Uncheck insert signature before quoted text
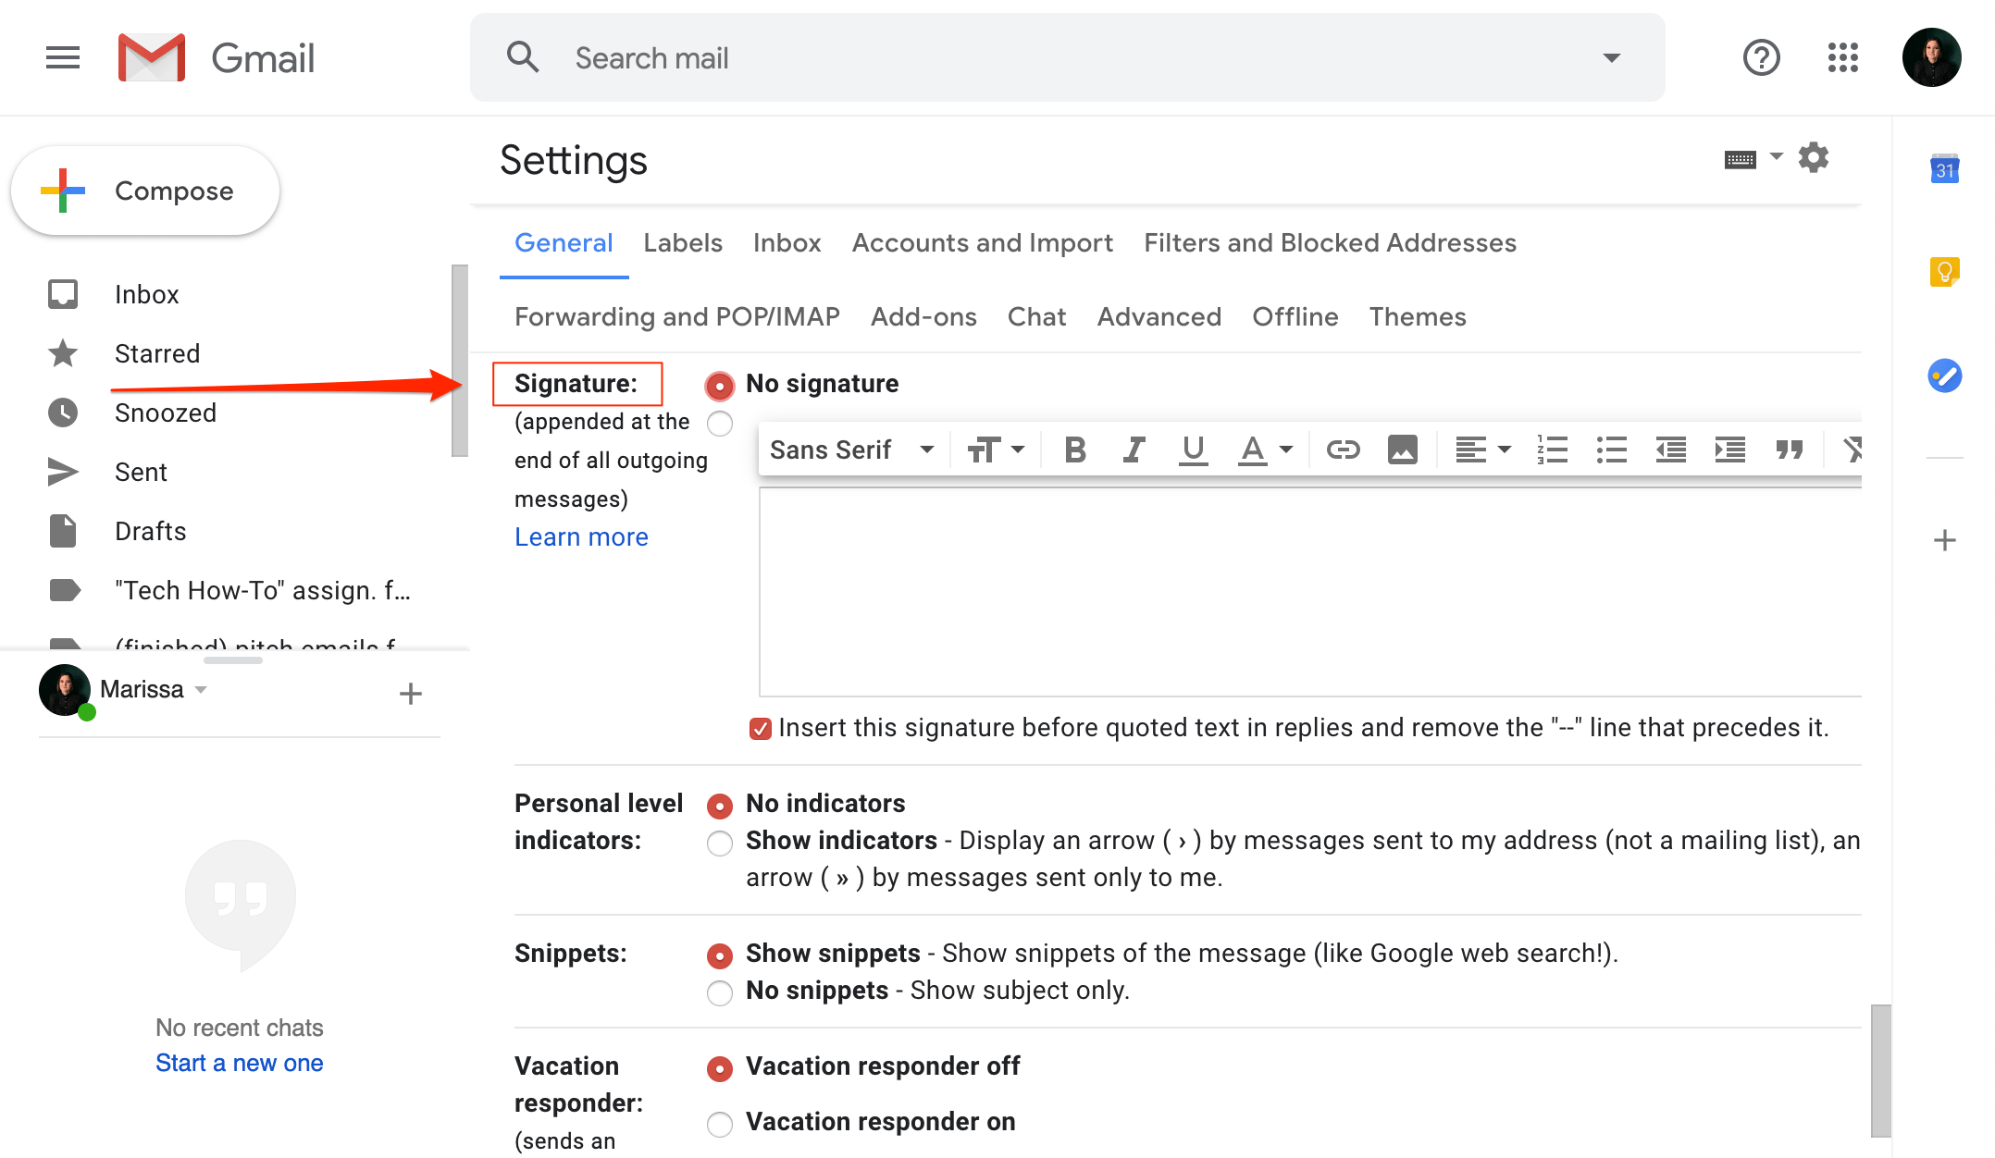Viewport: 1995px width, 1158px height. click(x=760, y=729)
